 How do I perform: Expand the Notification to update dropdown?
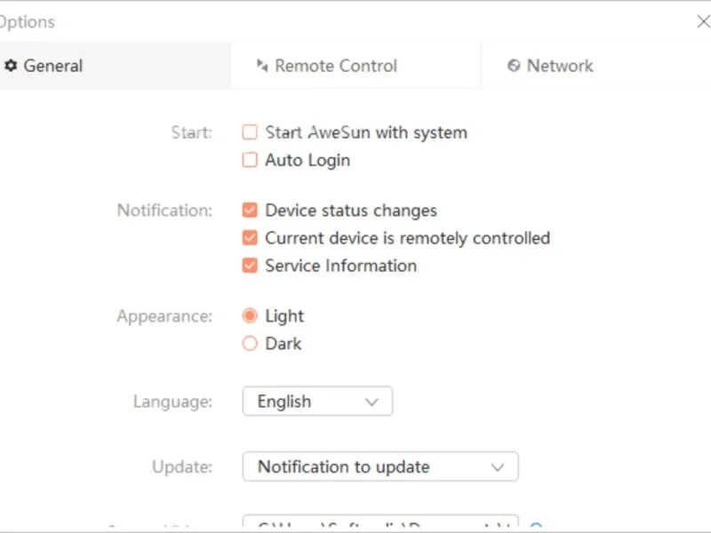pyautogui.click(x=379, y=466)
